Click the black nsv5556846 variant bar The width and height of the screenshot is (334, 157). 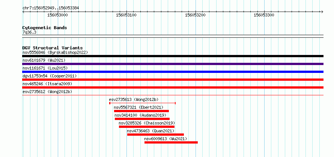(173, 56)
